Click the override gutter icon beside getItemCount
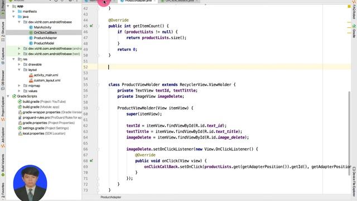Image resolution: width=357 pixels, height=201 pixels. (x=91, y=26)
